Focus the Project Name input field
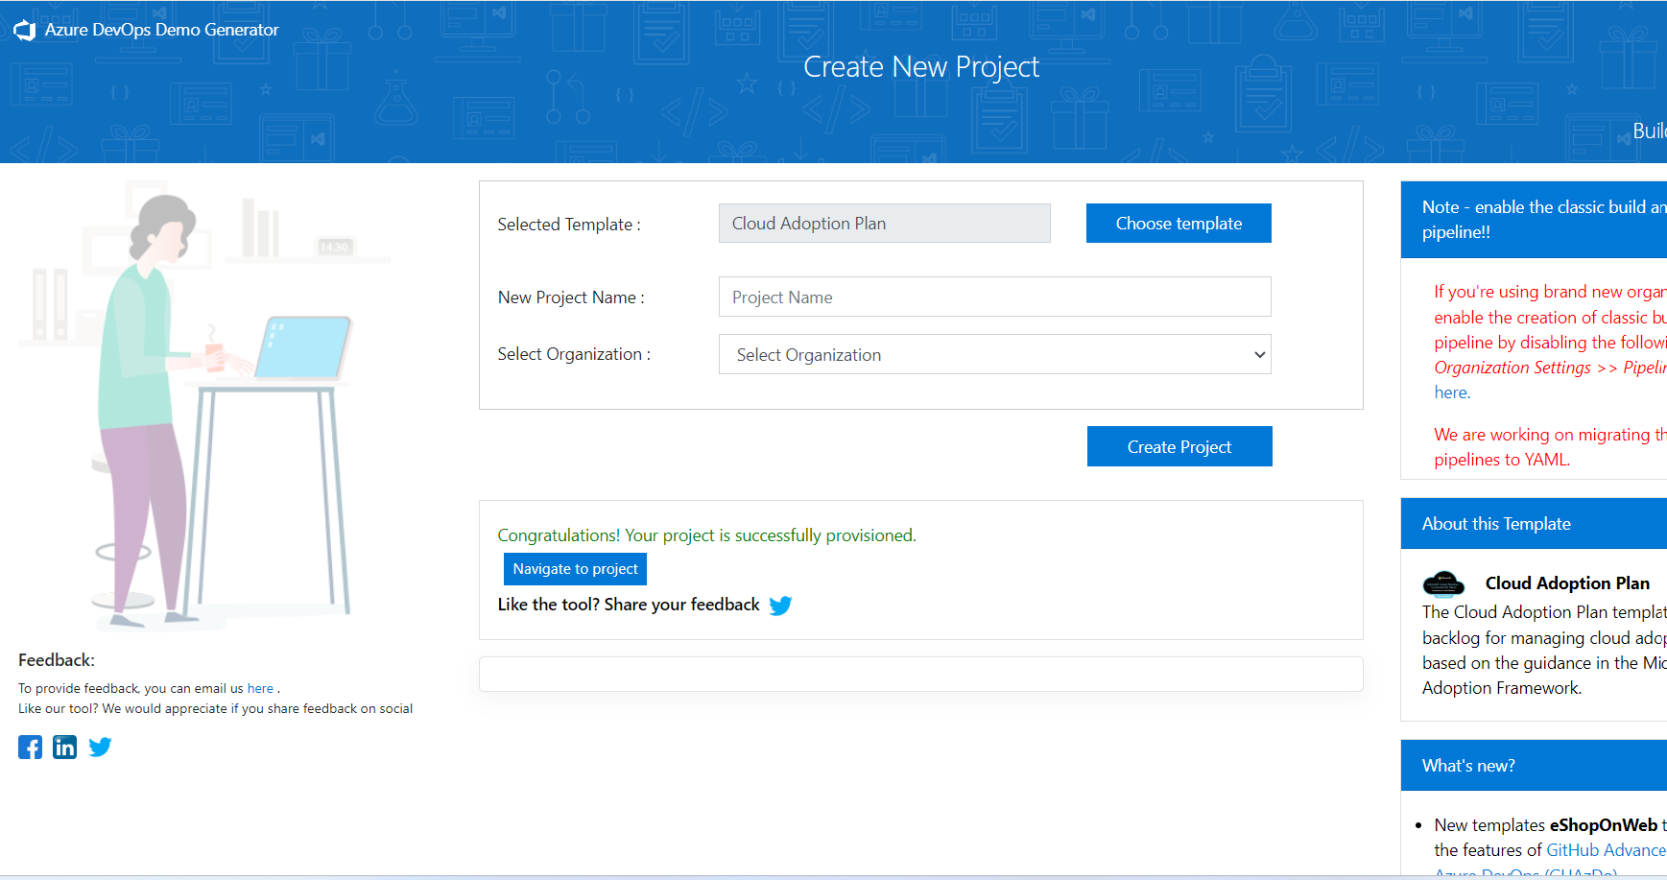This screenshot has width=1667, height=880. [x=994, y=297]
